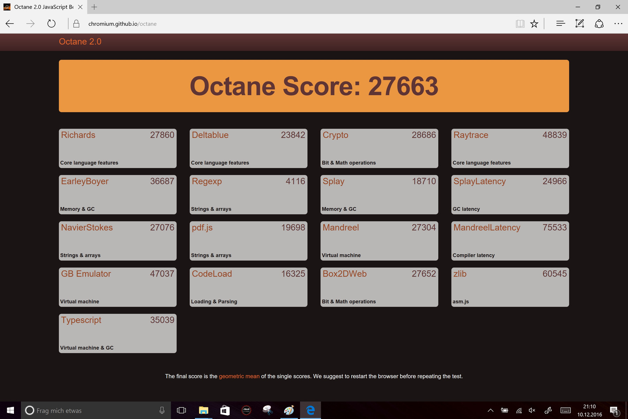The image size is (628, 419).
Task: Click the 'Loading & Parsing' label
Action: pyautogui.click(x=214, y=302)
